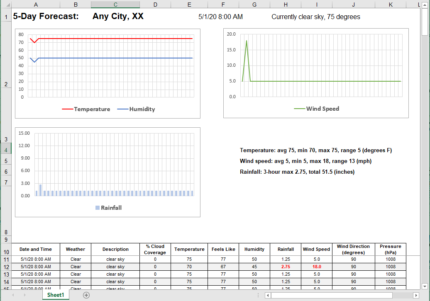
Task: Select the Rainfall bar chart
Action: coord(108,172)
